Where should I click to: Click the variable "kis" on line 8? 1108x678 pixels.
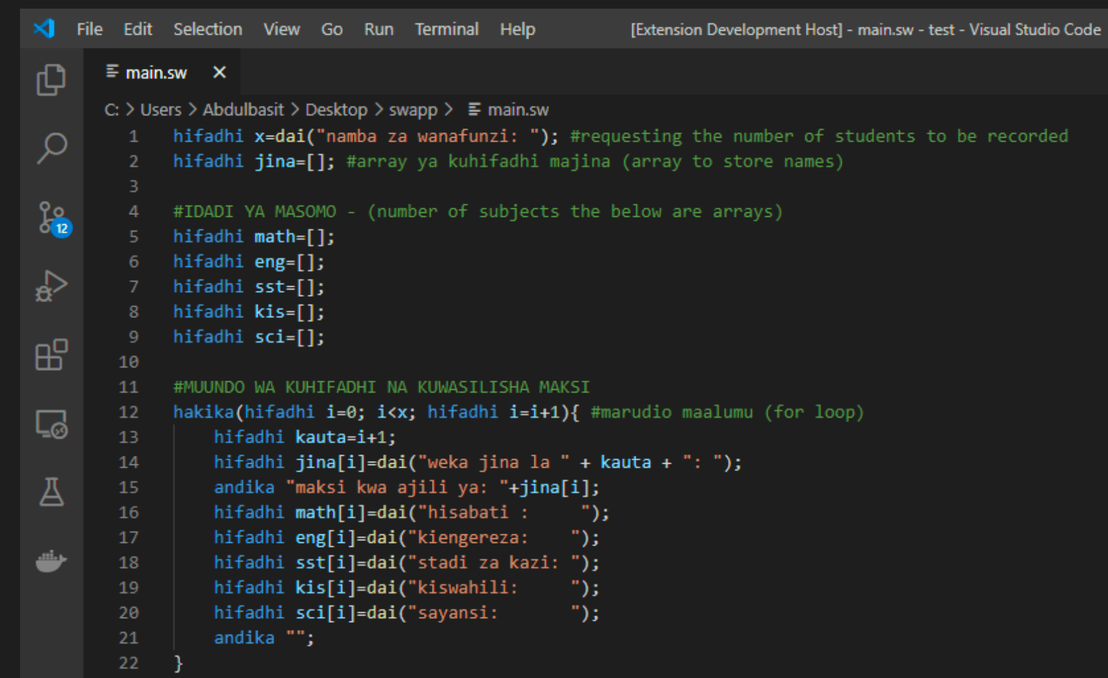(270, 312)
